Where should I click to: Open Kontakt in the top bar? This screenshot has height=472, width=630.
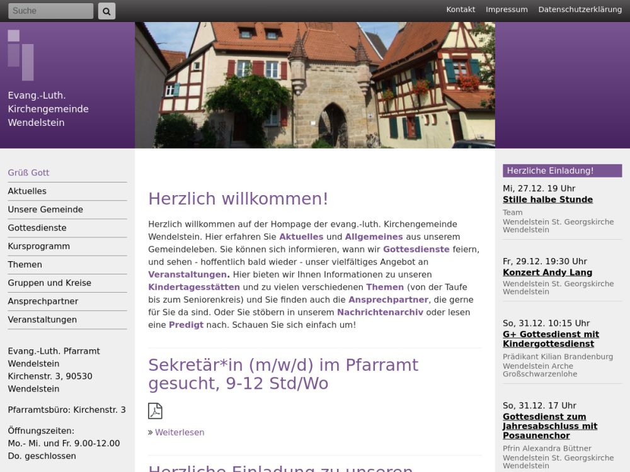point(461,9)
